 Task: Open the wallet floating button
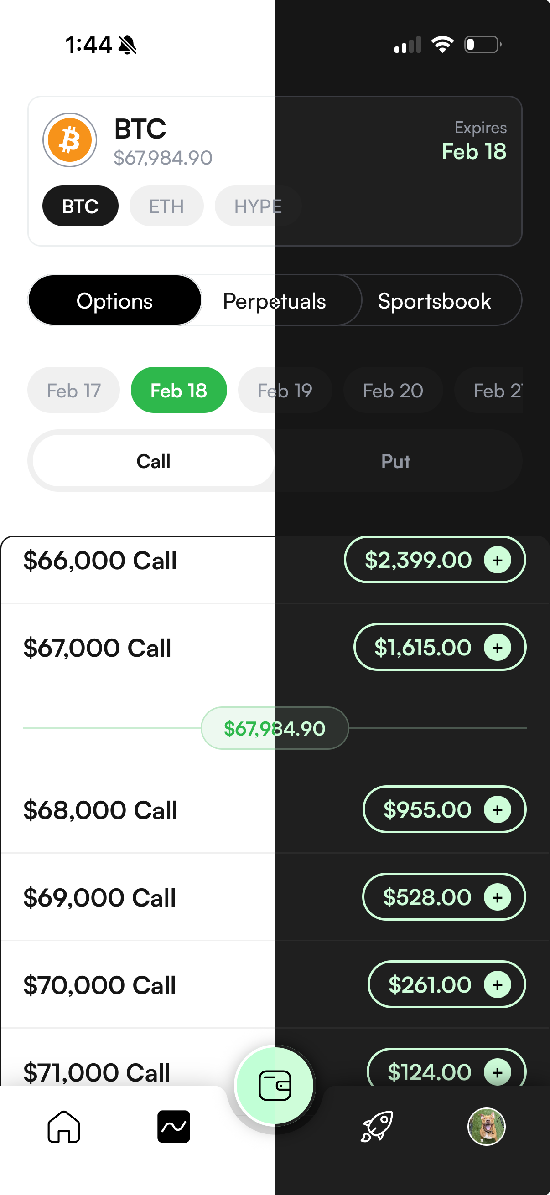click(275, 1086)
